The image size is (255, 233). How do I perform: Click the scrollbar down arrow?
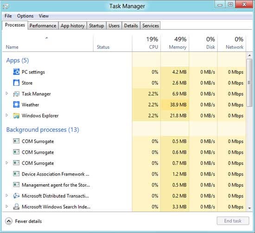pos(249,208)
